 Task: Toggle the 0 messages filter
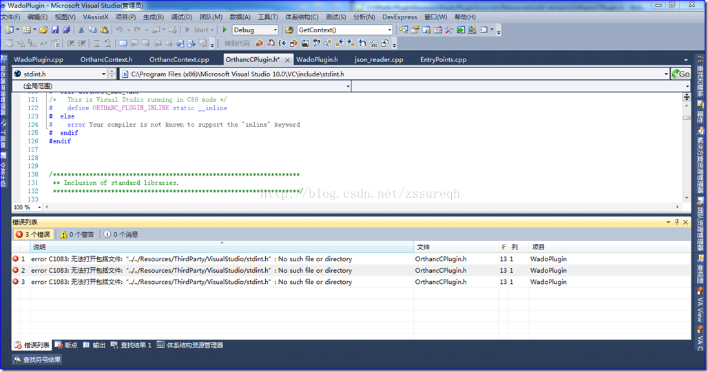[x=121, y=234]
